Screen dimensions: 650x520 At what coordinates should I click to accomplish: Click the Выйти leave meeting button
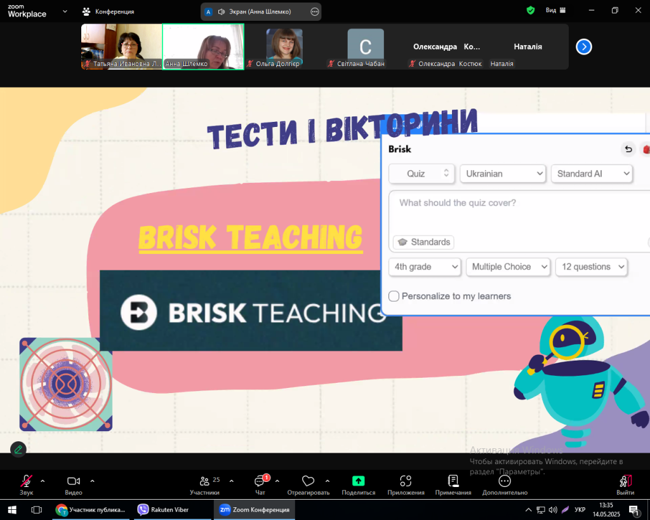(x=625, y=484)
